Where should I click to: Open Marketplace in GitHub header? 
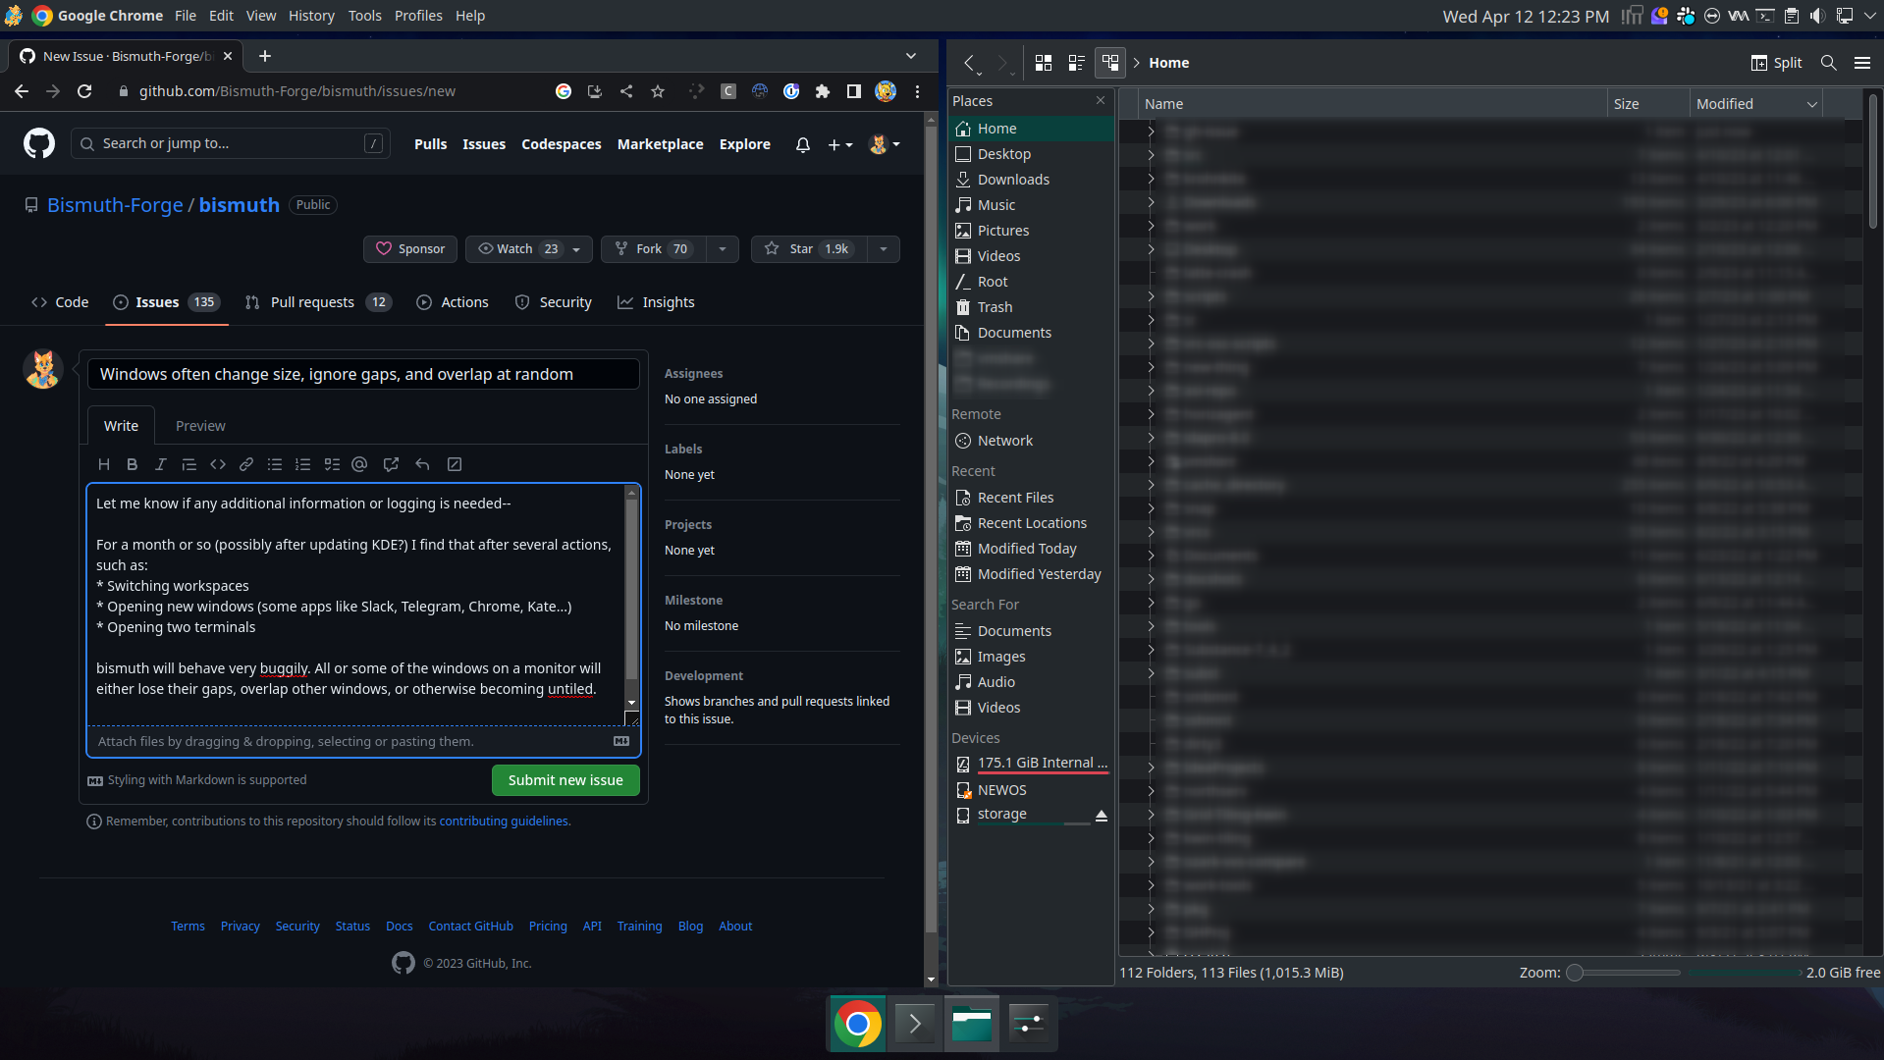pyautogui.click(x=660, y=144)
